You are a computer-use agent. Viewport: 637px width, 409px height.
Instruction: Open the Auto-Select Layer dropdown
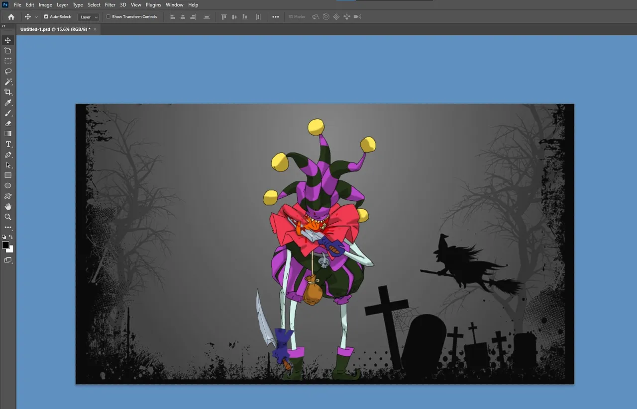point(89,17)
